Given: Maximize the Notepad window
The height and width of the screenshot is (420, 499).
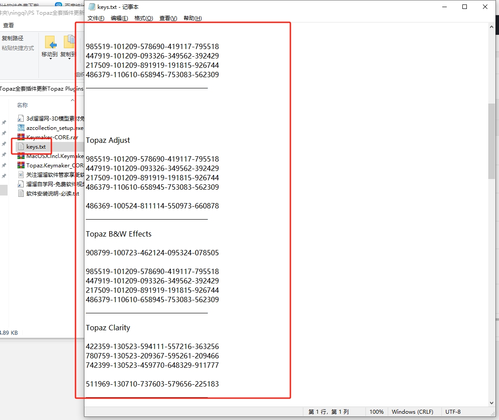Looking at the screenshot, I should click(465, 7).
